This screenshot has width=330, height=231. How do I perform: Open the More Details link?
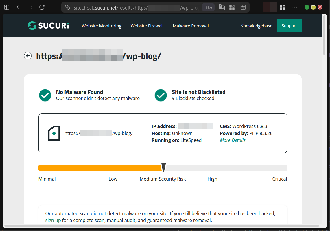pyautogui.click(x=233, y=140)
